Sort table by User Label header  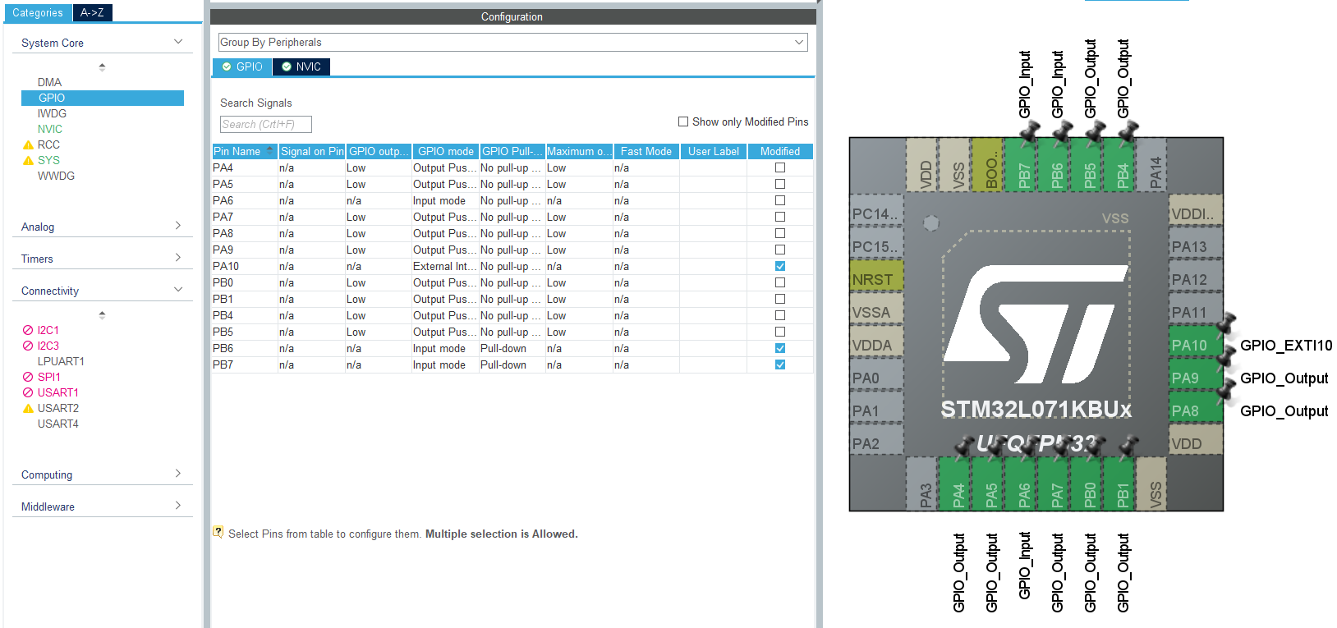tap(714, 151)
